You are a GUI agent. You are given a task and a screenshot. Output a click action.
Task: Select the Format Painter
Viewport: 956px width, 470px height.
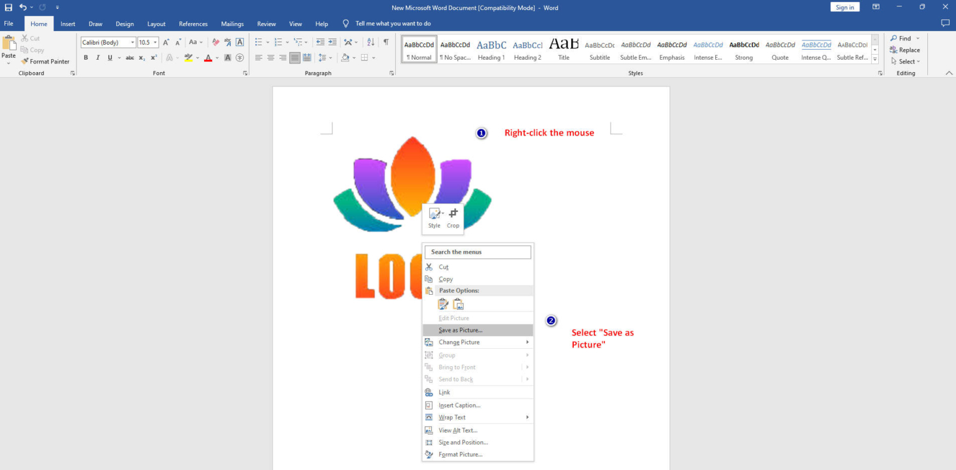[x=46, y=61]
